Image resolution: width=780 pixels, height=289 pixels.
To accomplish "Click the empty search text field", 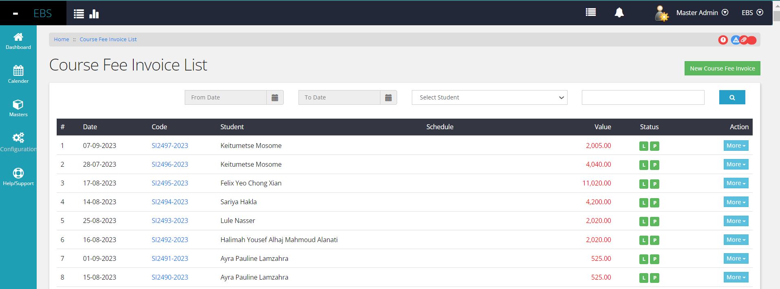I will (643, 97).
